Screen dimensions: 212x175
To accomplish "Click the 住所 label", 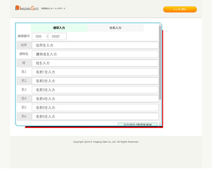I will [x=24, y=45].
